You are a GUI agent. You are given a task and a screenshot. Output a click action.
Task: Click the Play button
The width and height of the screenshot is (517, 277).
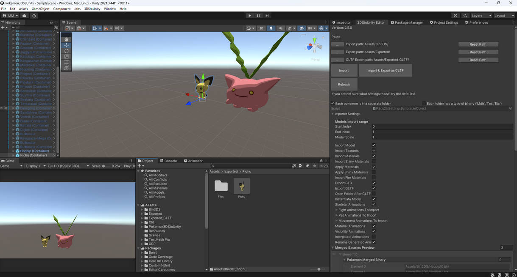tap(249, 16)
